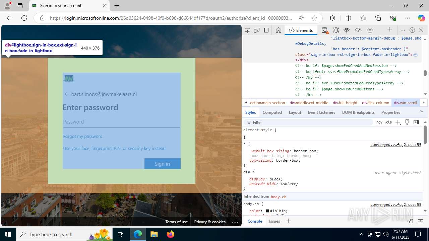Select div.flex-column breadcrumb
Screen dimensions: 429x241
(376, 103)
